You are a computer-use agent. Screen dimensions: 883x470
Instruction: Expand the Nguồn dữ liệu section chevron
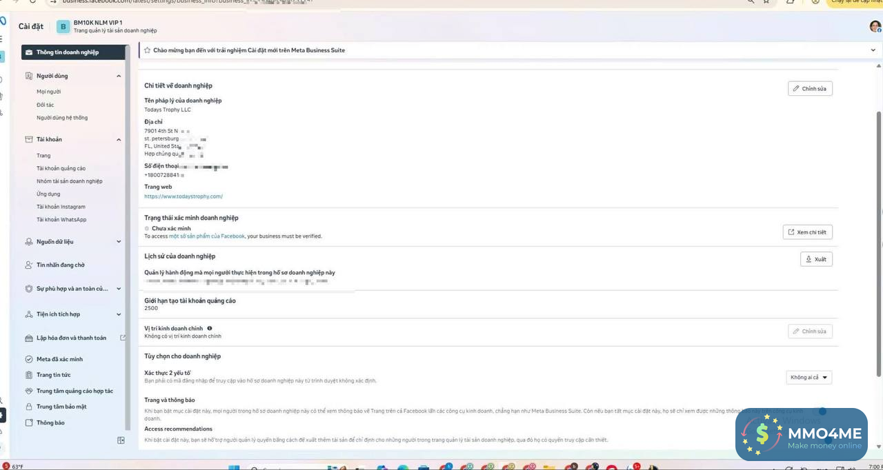pos(119,242)
